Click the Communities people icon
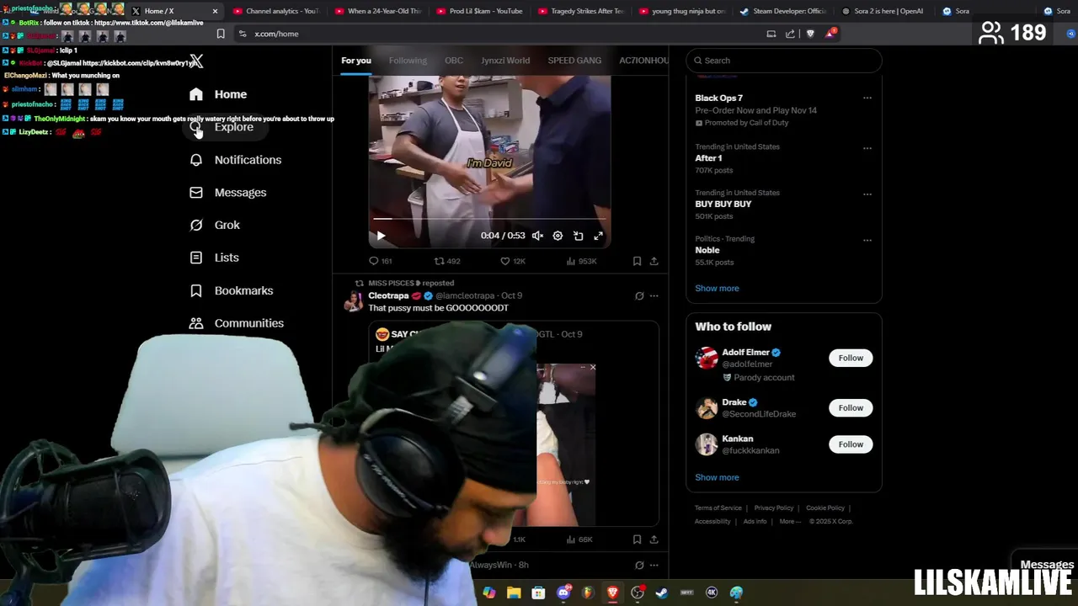Viewport: 1078px width, 606px height. coord(196,323)
